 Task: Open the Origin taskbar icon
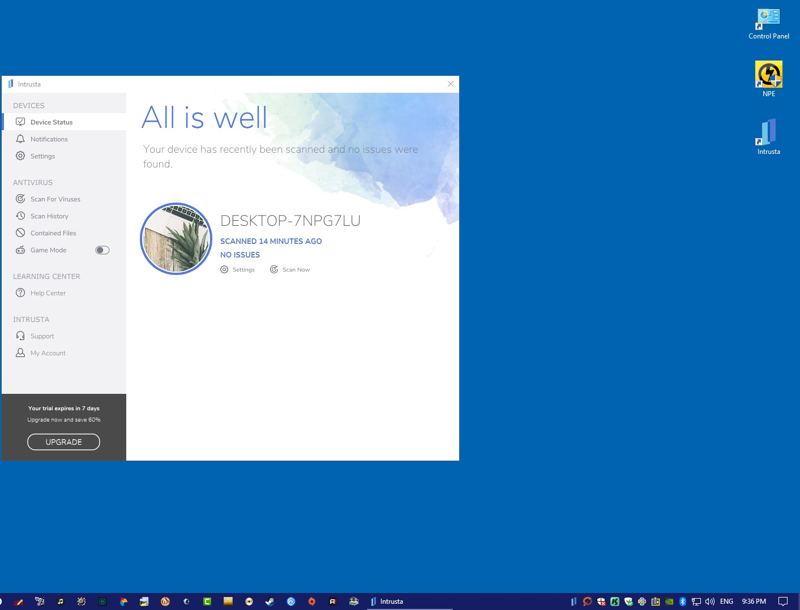click(312, 602)
